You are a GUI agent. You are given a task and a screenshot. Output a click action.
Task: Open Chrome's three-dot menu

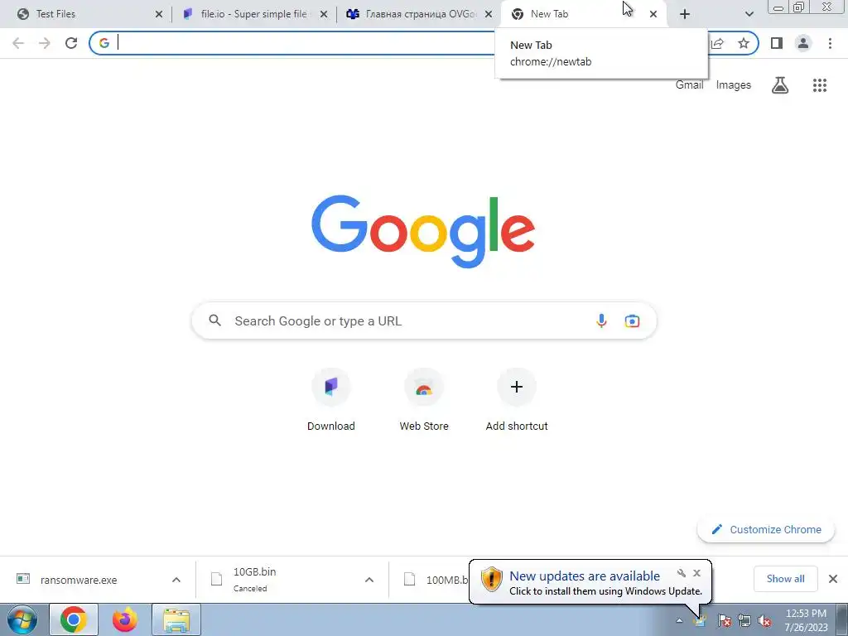pyautogui.click(x=830, y=43)
